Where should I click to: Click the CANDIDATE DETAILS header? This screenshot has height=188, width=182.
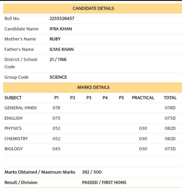pos(93,8)
